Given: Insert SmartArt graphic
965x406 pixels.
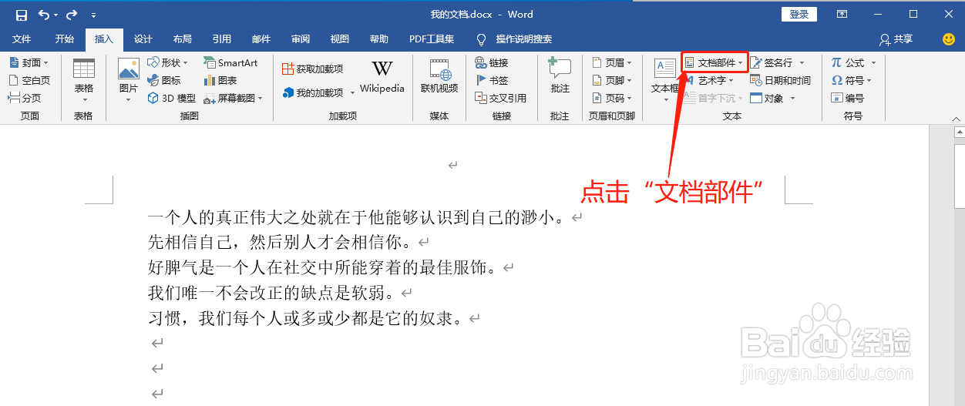Looking at the screenshot, I should [x=230, y=62].
